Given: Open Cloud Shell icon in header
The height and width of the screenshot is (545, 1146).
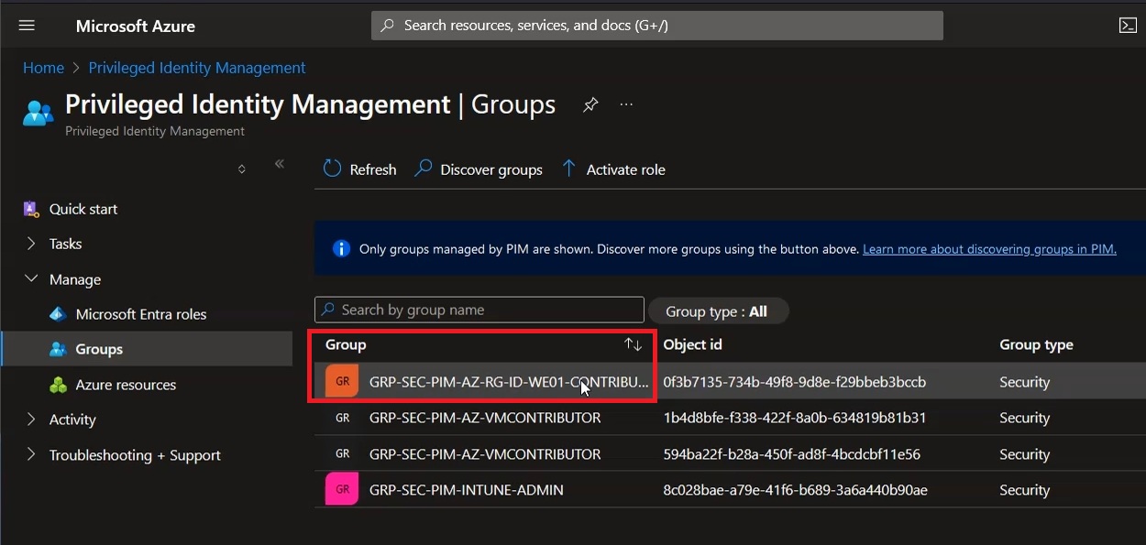Looking at the screenshot, I should coord(1129,26).
